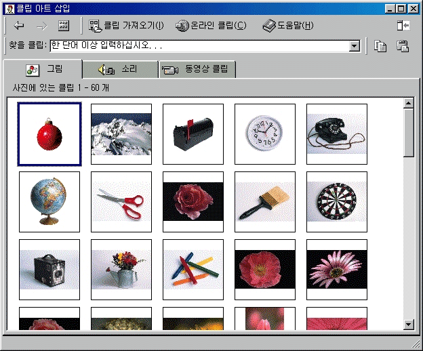423x351 pixels.
Task: Select the red scissors clip
Action: [121, 202]
